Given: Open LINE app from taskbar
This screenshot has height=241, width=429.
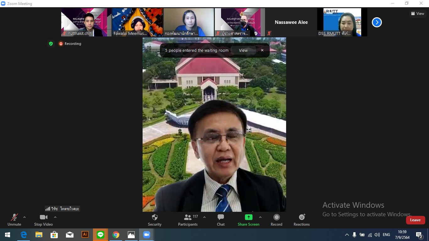Looking at the screenshot, I should [100, 235].
